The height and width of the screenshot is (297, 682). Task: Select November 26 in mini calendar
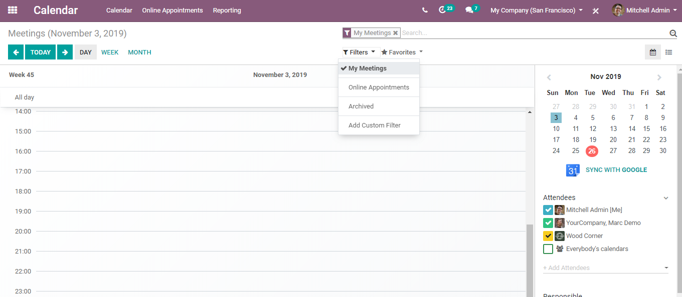click(x=592, y=151)
